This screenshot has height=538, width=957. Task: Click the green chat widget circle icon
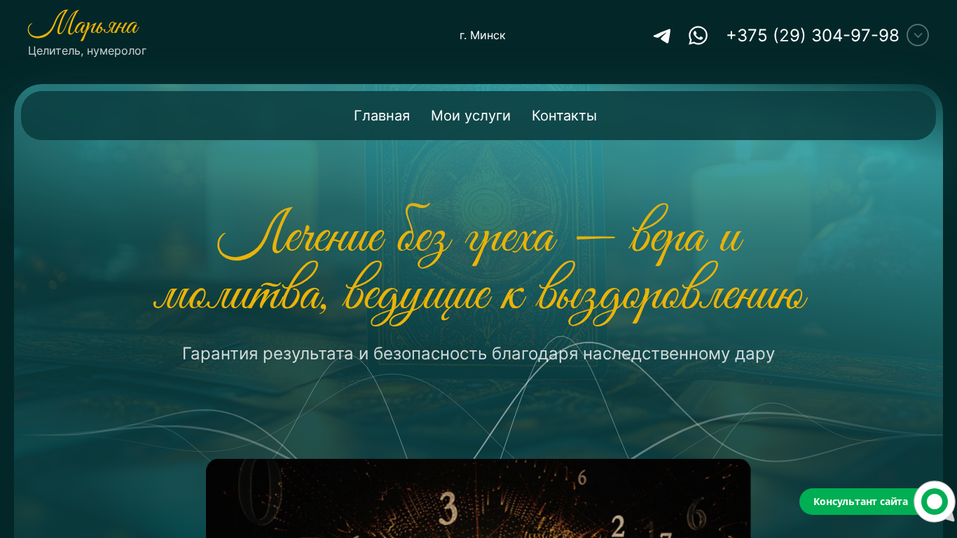(x=935, y=502)
